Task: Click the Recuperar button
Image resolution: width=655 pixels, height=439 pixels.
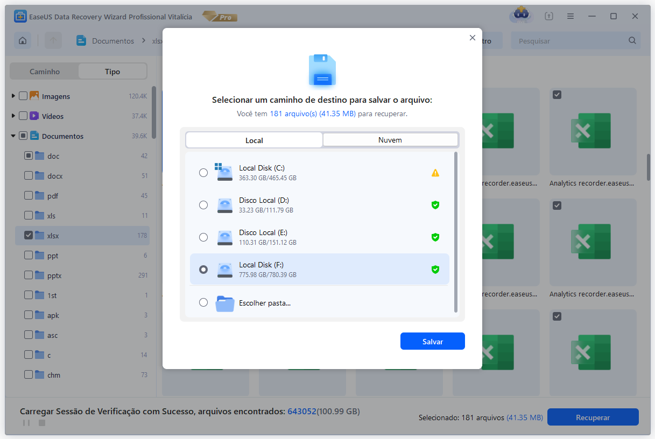Action: tap(593, 417)
